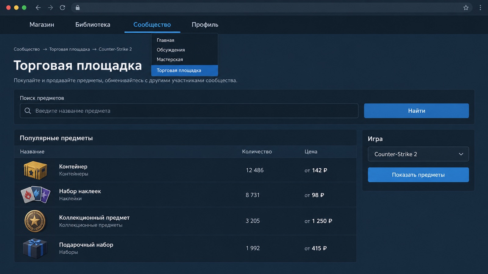Click the golden container crate icon
Image resolution: width=488 pixels, height=274 pixels.
[x=35, y=170]
